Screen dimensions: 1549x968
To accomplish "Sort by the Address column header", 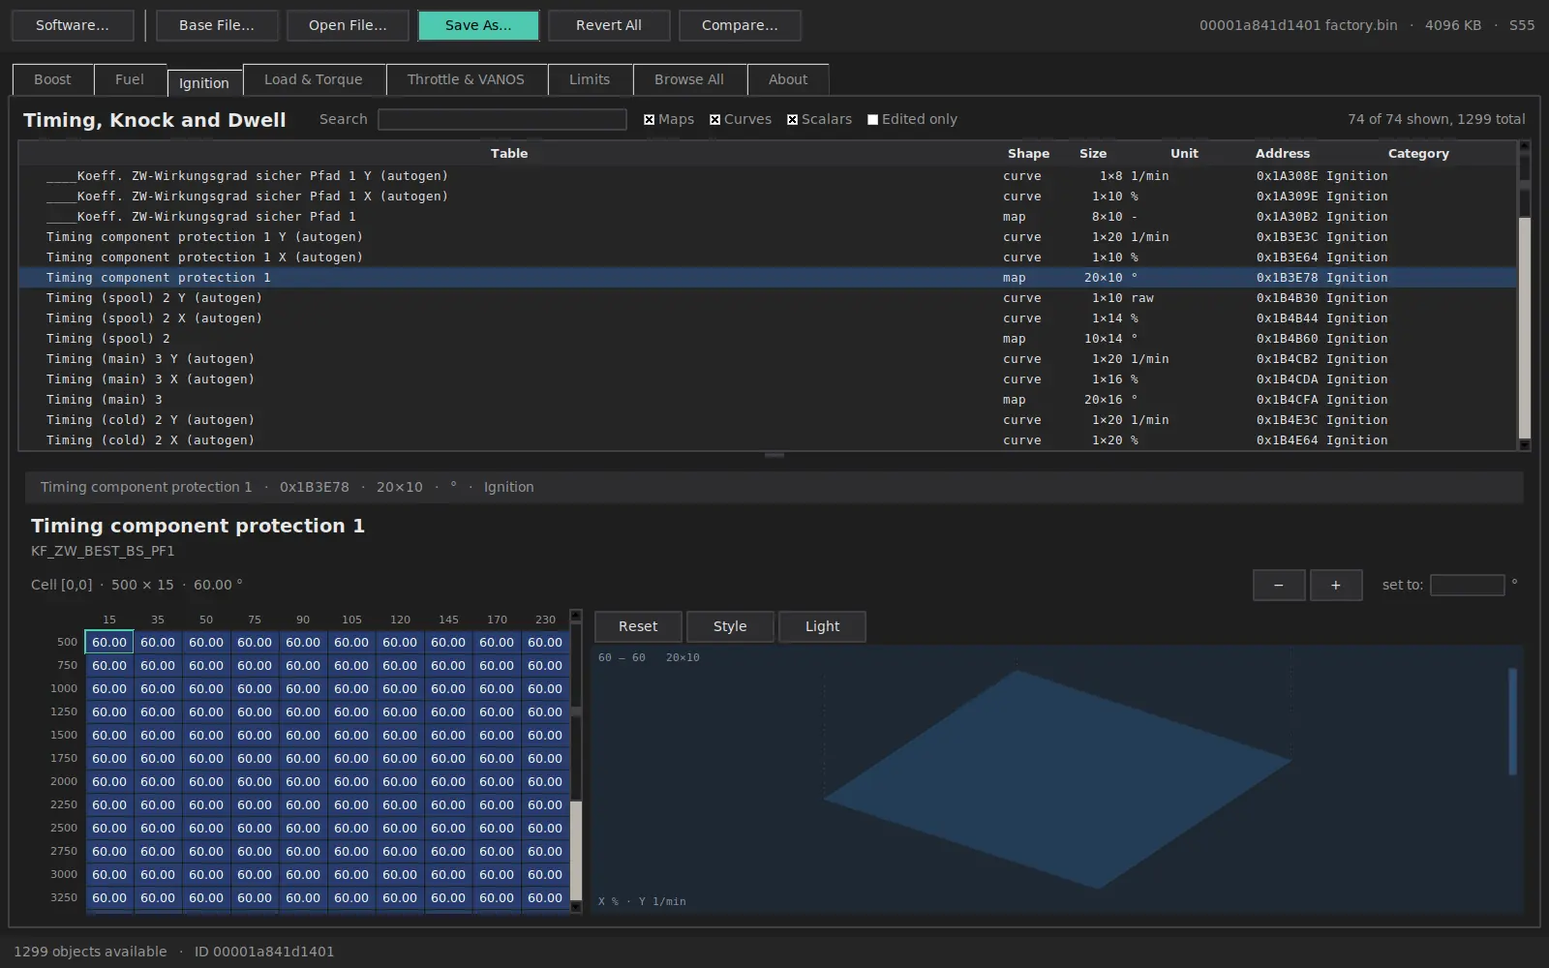I will (x=1283, y=153).
